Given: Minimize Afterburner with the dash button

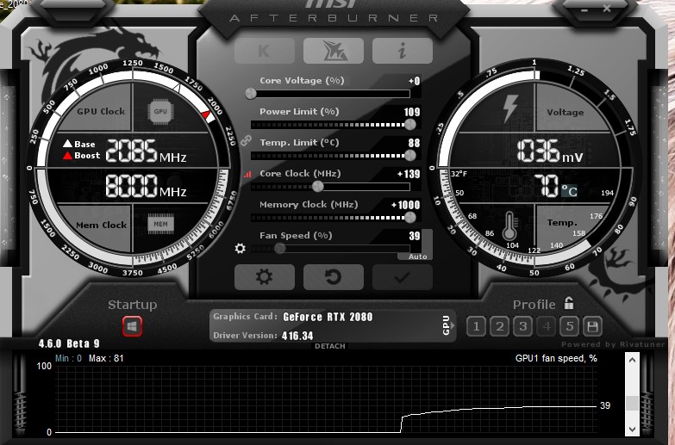Looking at the screenshot, I should 584,9.
